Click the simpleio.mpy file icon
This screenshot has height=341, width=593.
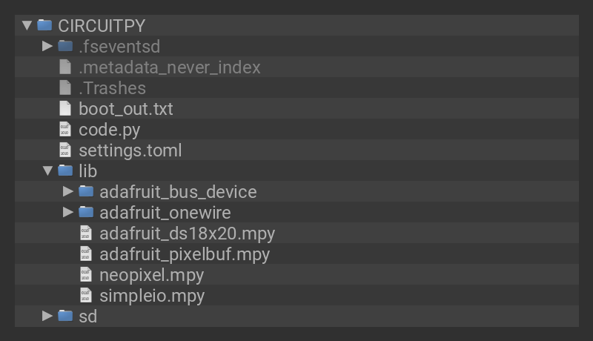(86, 296)
